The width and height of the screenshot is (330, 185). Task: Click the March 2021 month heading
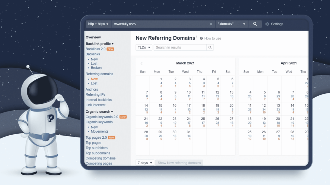[x=185, y=63]
